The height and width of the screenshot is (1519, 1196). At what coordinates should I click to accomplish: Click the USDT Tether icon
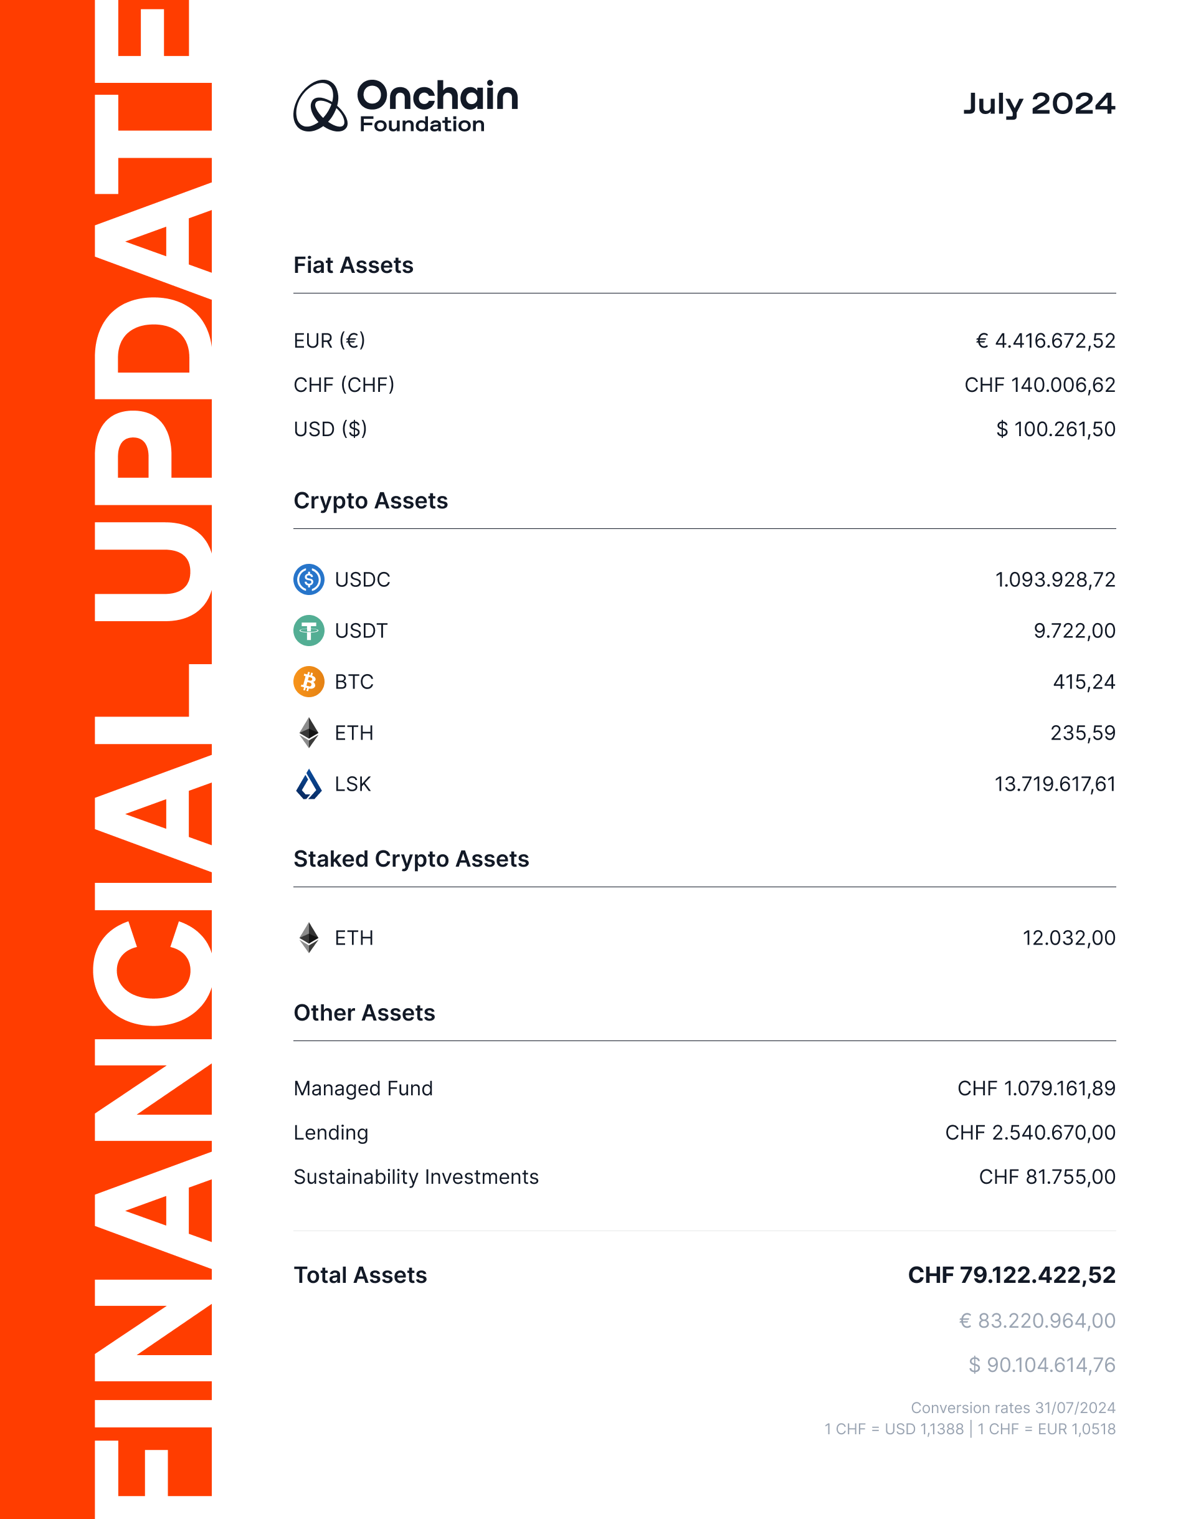pyautogui.click(x=309, y=631)
